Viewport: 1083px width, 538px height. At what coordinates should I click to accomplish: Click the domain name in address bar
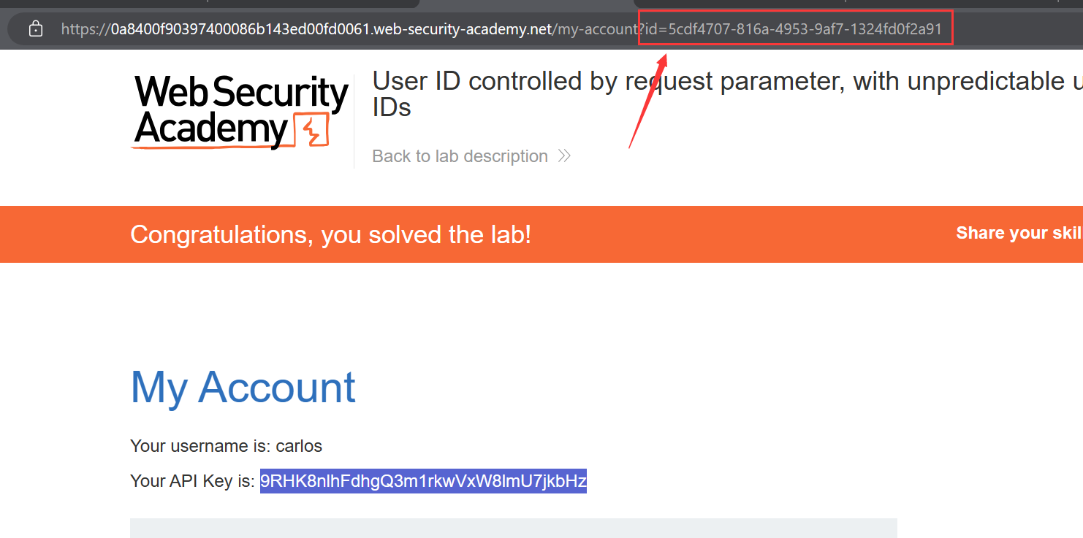click(331, 29)
